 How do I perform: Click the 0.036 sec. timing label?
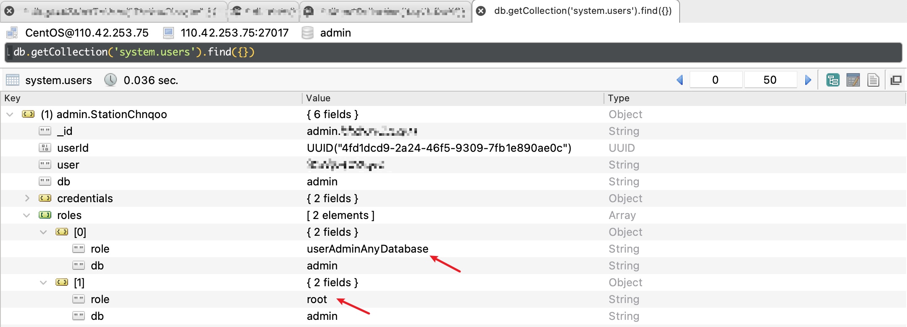(151, 80)
